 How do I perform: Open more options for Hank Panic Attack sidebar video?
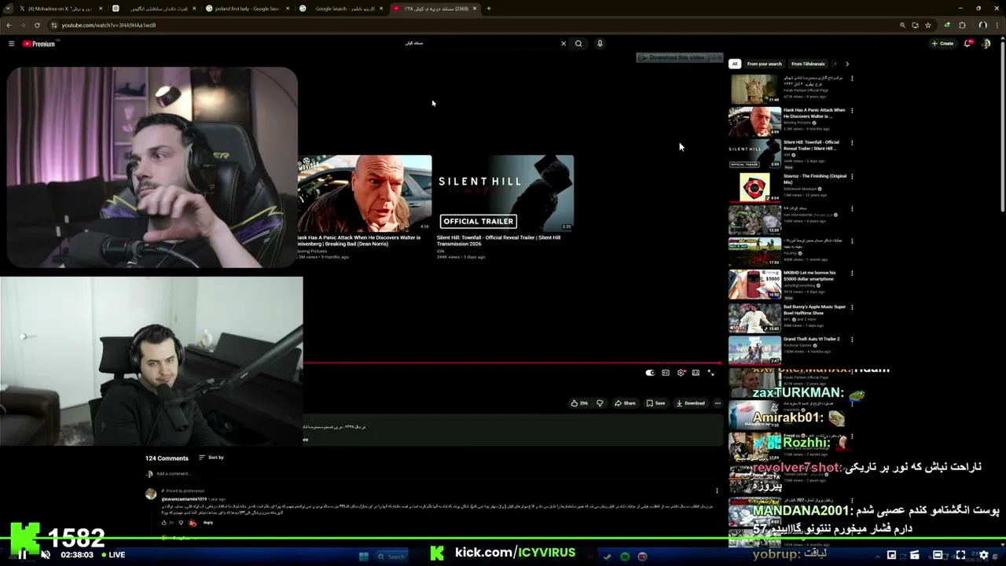coord(852,111)
